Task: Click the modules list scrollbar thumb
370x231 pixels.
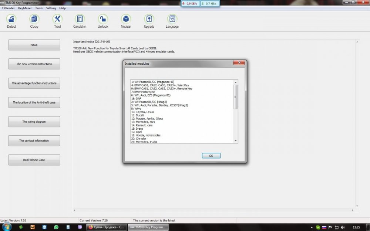Action: (235, 96)
